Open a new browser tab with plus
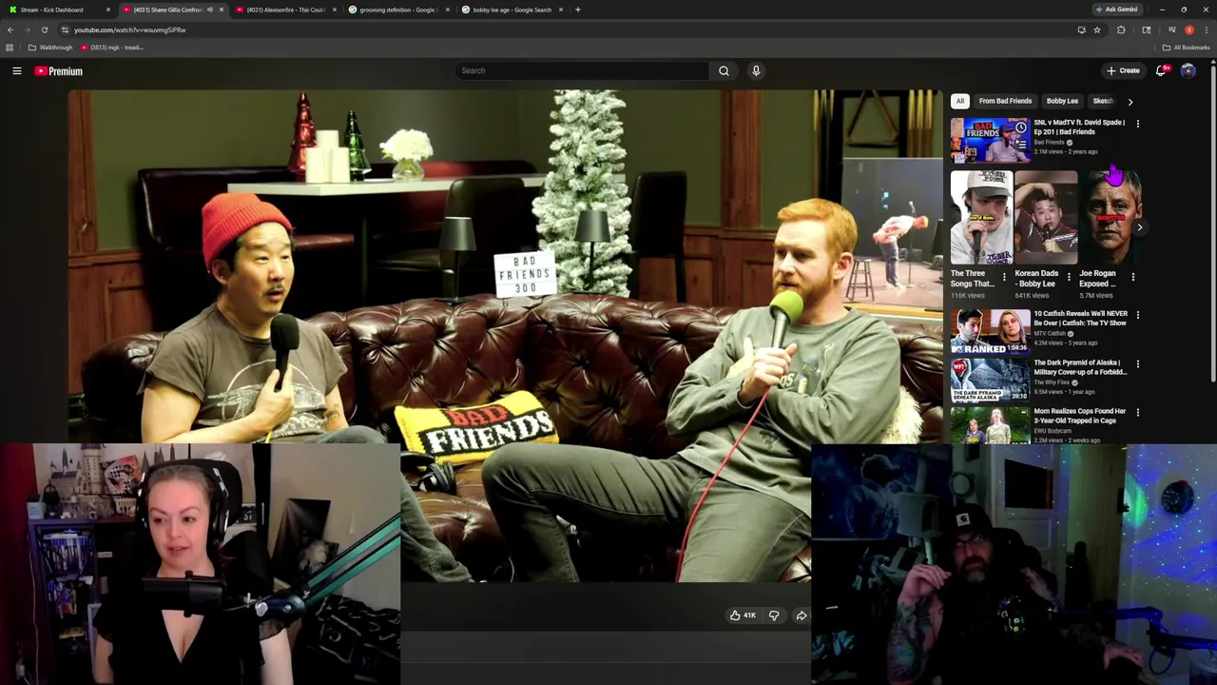The width and height of the screenshot is (1217, 685). point(577,10)
